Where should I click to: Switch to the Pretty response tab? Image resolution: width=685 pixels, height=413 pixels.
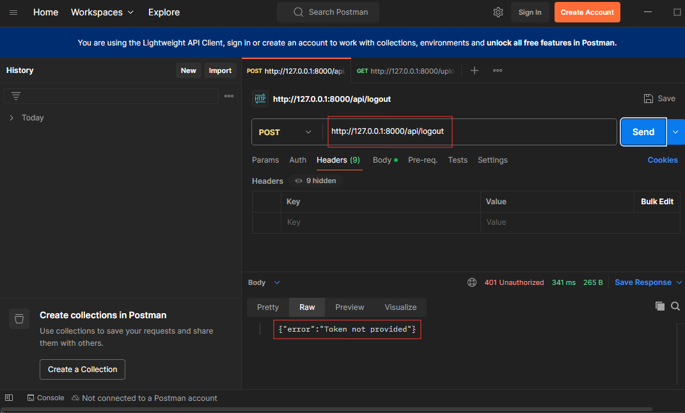point(268,307)
